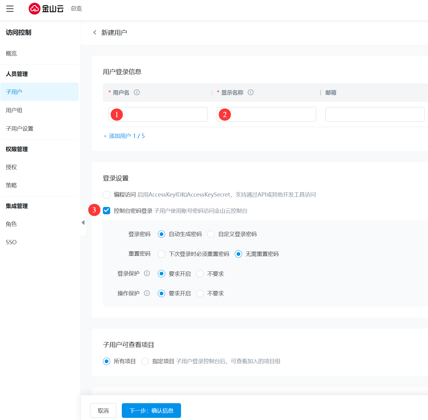Select 下次登录时必须重置密码 radio option

161,254
